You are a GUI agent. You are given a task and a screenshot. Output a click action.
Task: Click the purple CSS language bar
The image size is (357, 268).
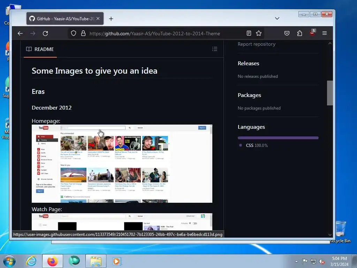pyautogui.click(x=278, y=137)
